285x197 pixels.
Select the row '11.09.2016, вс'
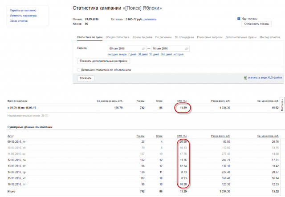tap(143, 154)
